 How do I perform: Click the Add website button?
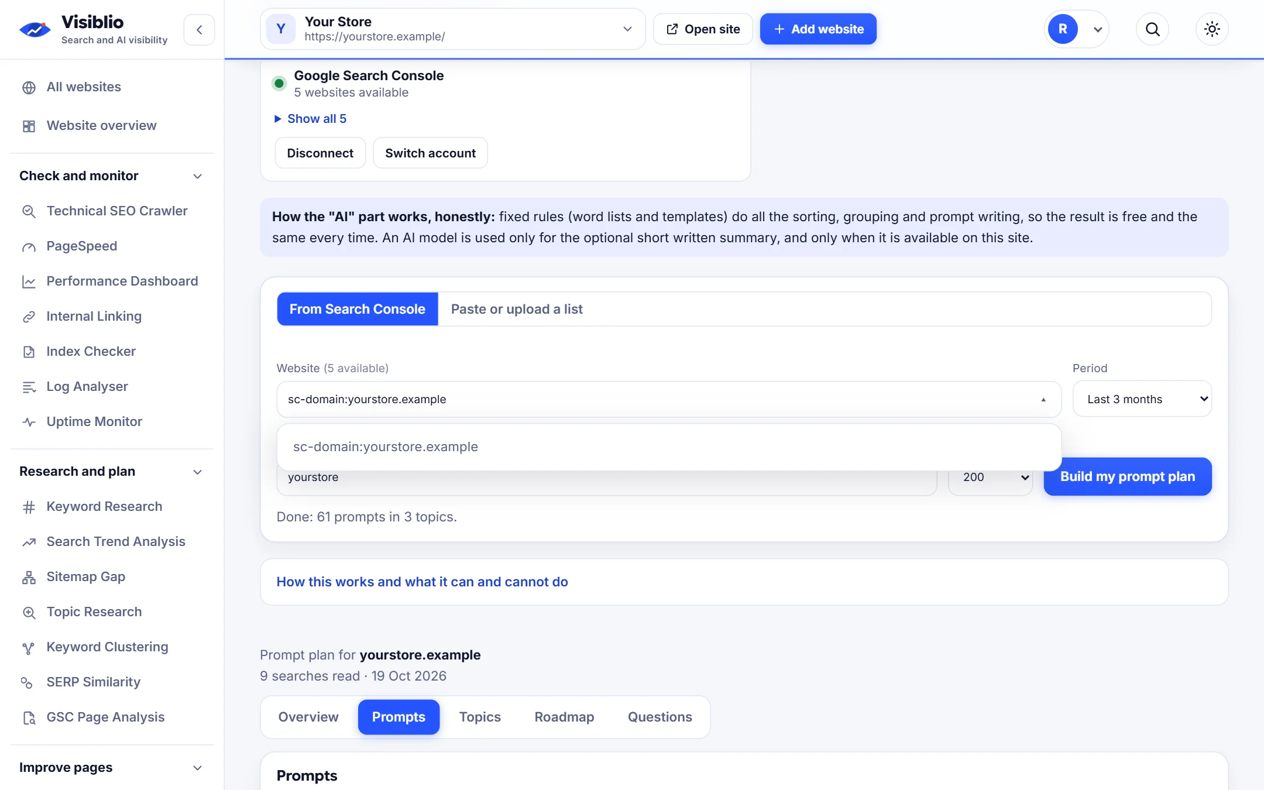[x=818, y=29]
